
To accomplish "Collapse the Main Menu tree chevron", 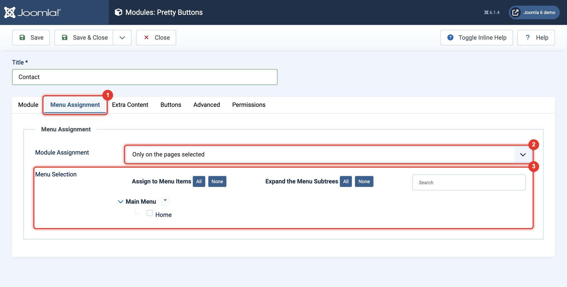I will coord(120,202).
